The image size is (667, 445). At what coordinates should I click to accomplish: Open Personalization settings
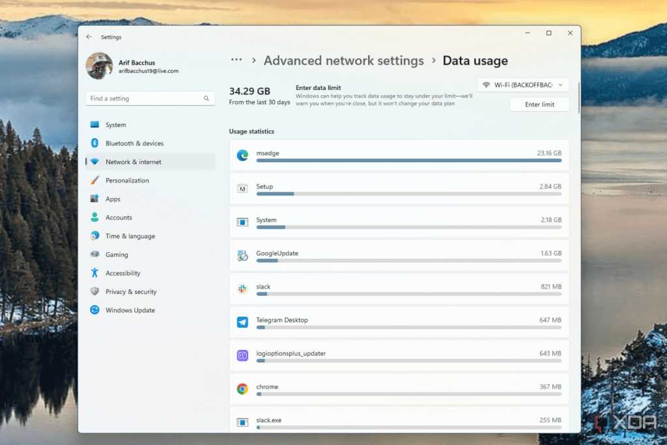(150, 180)
